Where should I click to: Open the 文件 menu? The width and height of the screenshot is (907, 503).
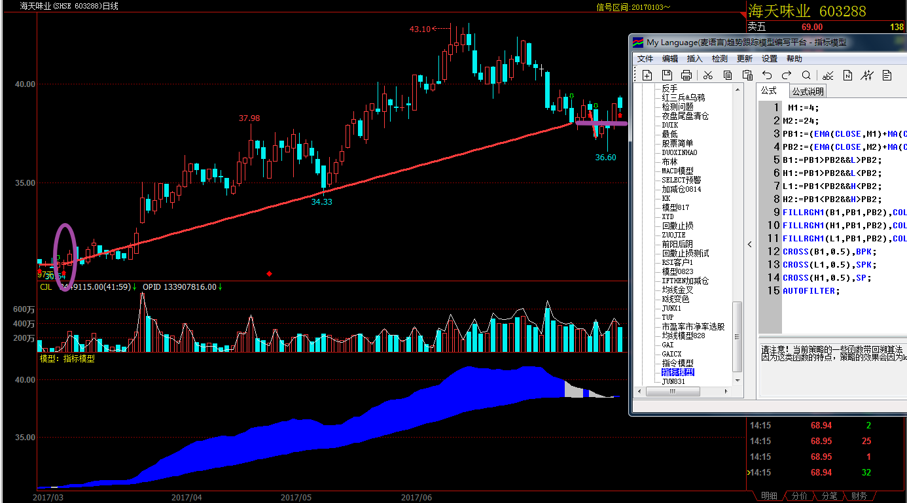[x=645, y=59]
